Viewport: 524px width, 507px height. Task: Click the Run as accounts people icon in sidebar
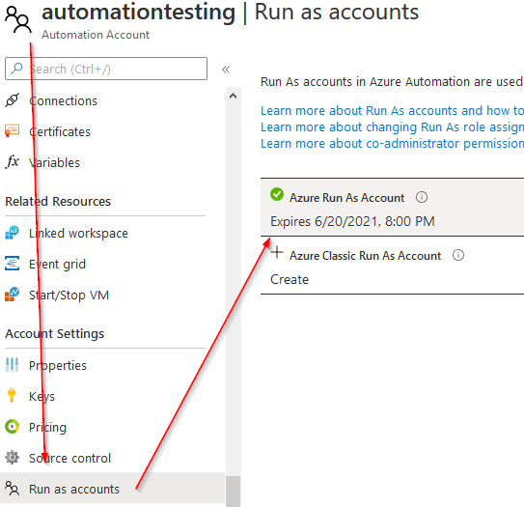[13, 489]
